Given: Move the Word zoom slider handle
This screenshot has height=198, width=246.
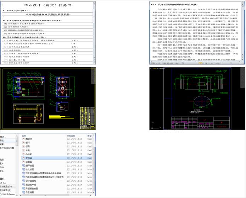Looking at the screenshot, I should pos(231,63).
